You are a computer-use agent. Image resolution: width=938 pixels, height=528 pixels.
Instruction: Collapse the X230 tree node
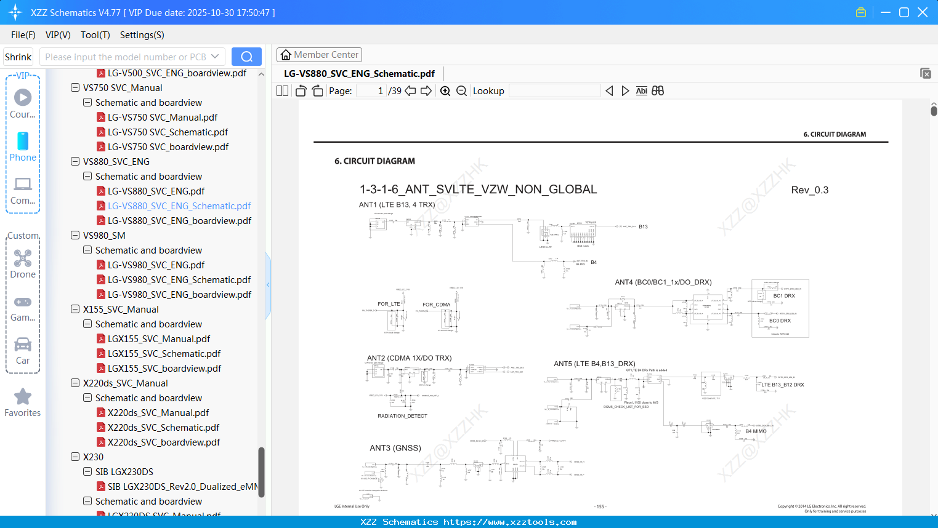(x=74, y=457)
